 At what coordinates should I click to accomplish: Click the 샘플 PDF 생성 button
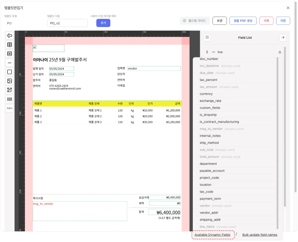[x=243, y=21]
